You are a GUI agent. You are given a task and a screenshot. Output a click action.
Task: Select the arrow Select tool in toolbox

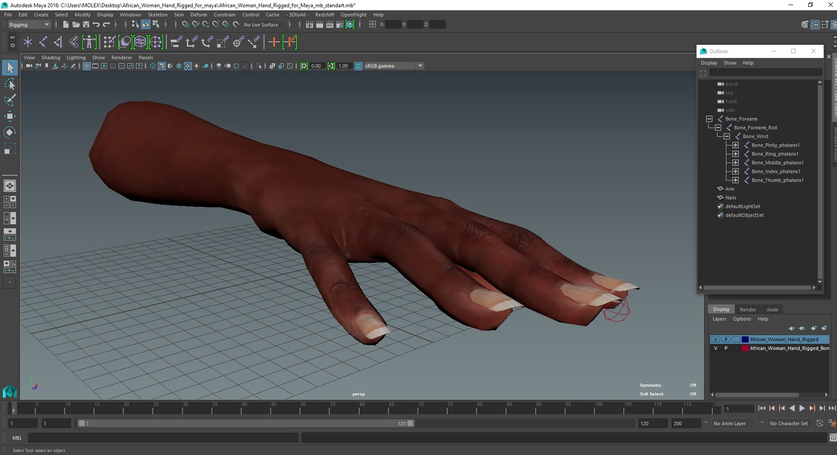tap(10, 67)
